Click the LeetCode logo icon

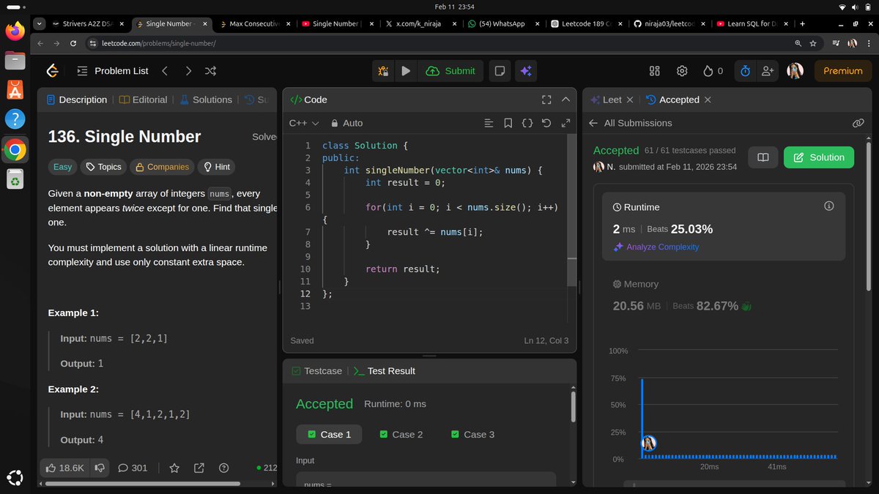pos(52,71)
